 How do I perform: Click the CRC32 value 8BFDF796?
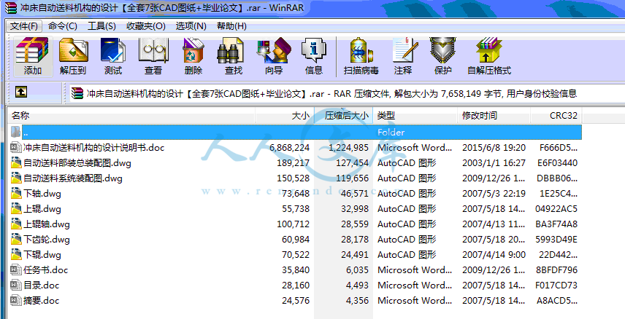coord(557,270)
